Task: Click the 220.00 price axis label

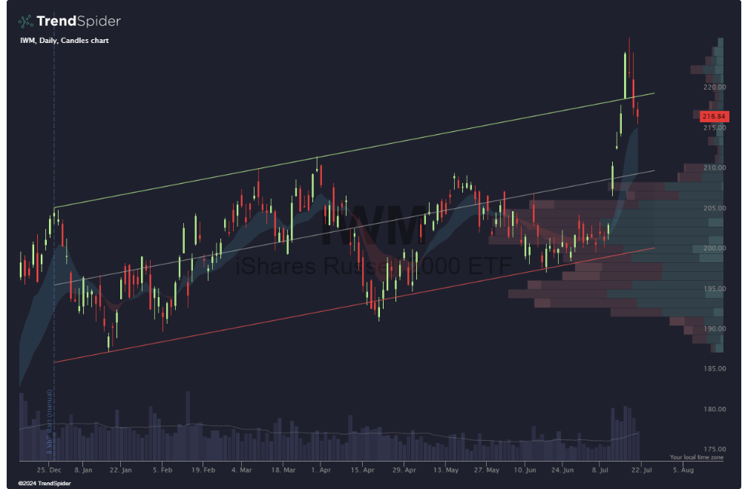Action: tap(715, 87)
